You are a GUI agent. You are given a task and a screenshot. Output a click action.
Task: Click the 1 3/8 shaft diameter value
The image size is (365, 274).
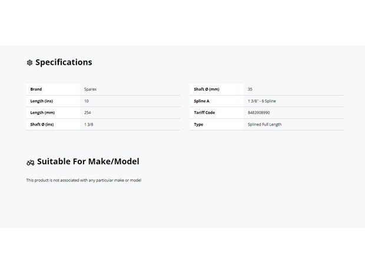[89, 124]
